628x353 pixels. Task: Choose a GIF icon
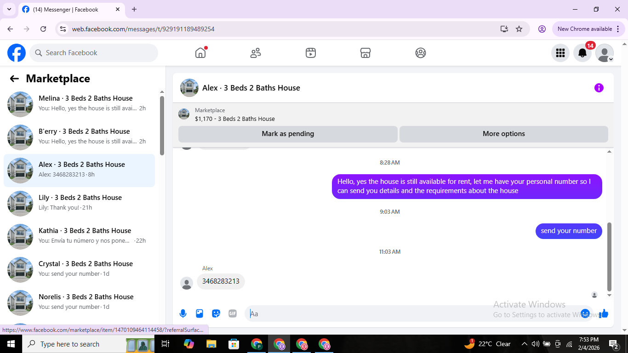(233, 313)
